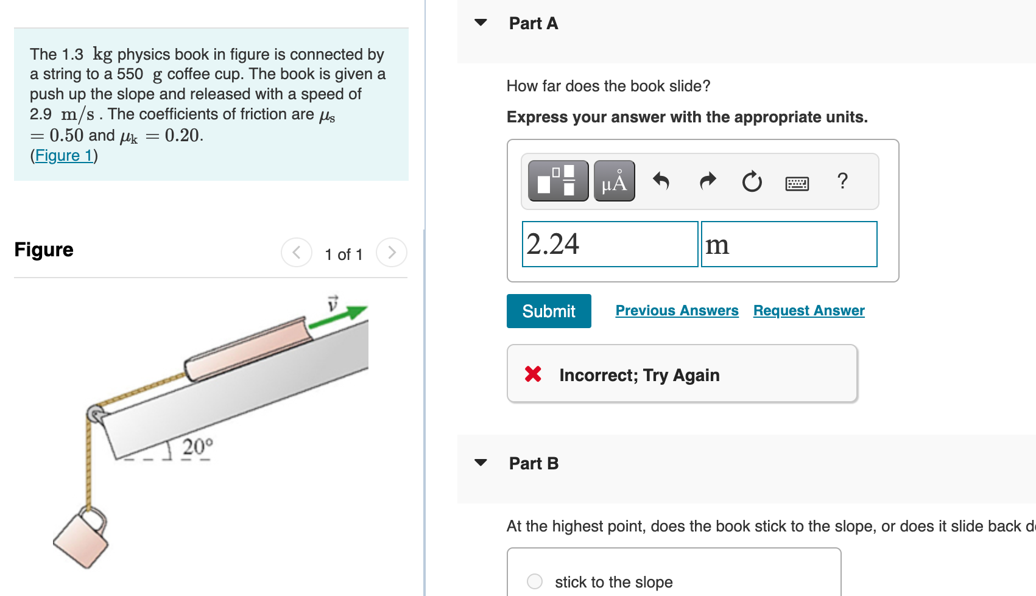Click Request Answer
Viewport: 1036px width, 596px height.
click(808, 310)
